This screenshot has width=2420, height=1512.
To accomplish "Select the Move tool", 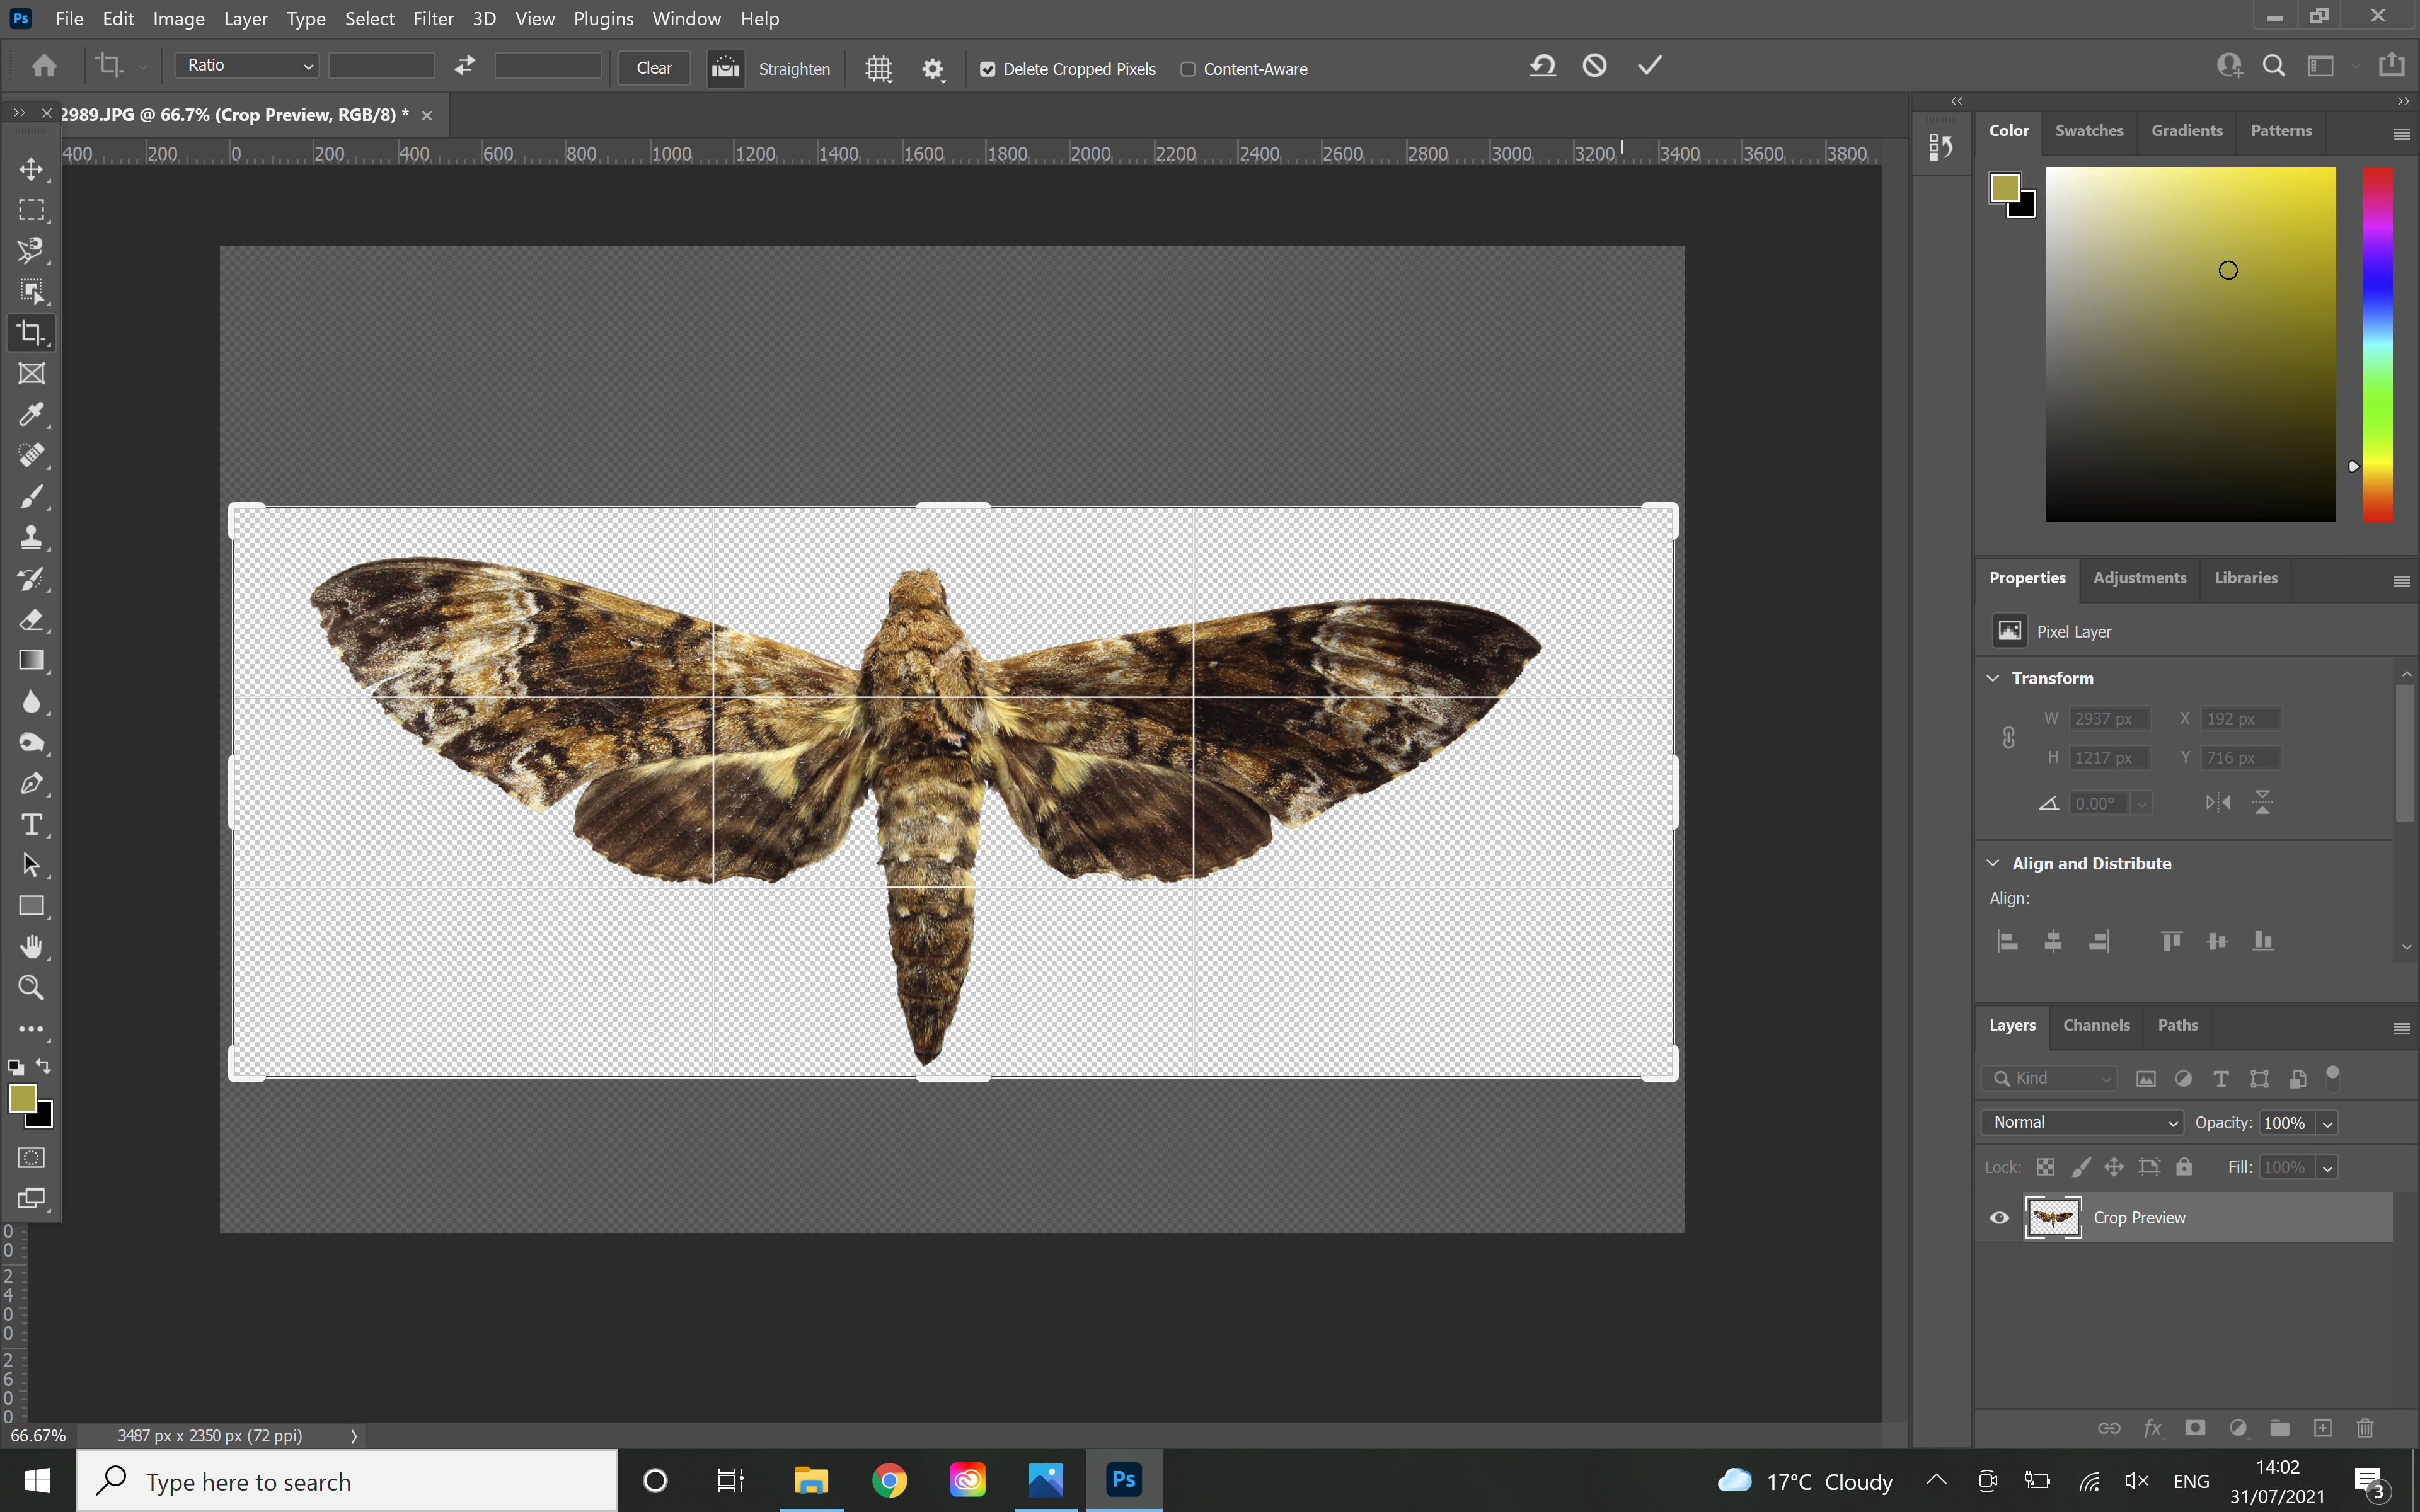I will click(31, 169).
